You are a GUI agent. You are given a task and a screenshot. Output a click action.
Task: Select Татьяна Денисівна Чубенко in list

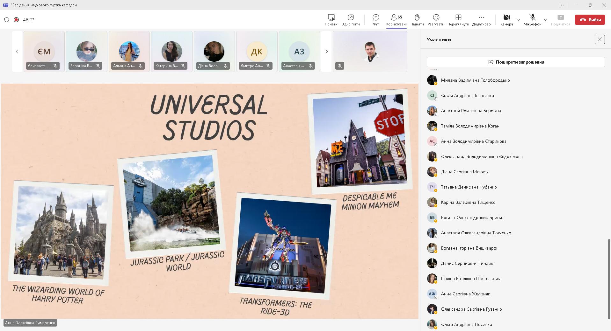click(516, 187)
